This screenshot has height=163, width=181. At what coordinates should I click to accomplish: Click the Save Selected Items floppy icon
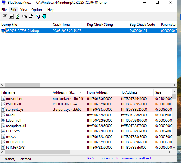11,16
